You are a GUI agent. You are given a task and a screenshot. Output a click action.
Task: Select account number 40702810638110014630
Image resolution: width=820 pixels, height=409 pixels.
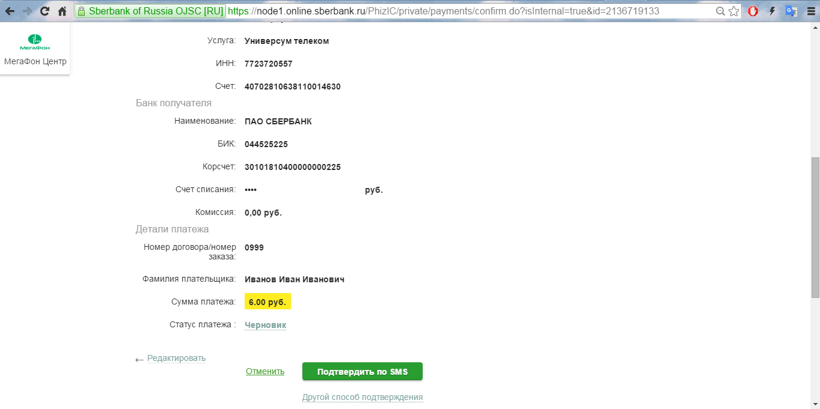[x=293, y=86]
